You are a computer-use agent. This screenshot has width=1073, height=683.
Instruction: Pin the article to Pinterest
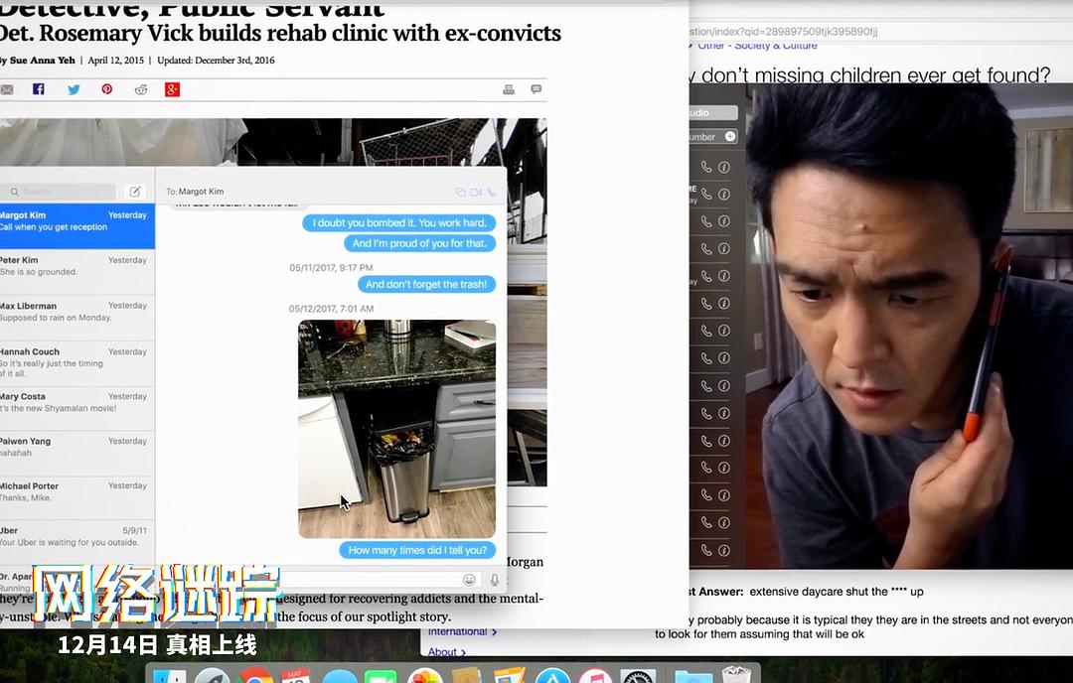(106, 89)
